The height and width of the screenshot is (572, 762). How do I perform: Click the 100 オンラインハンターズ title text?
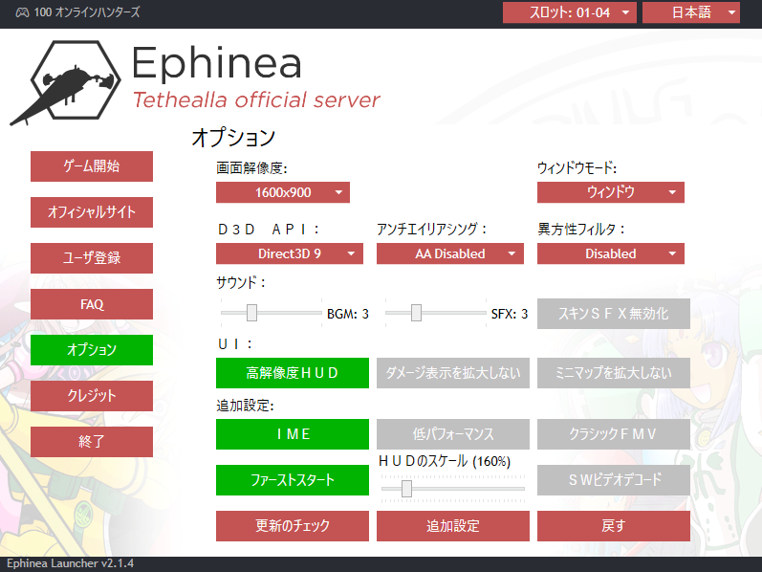coord(86,12)
